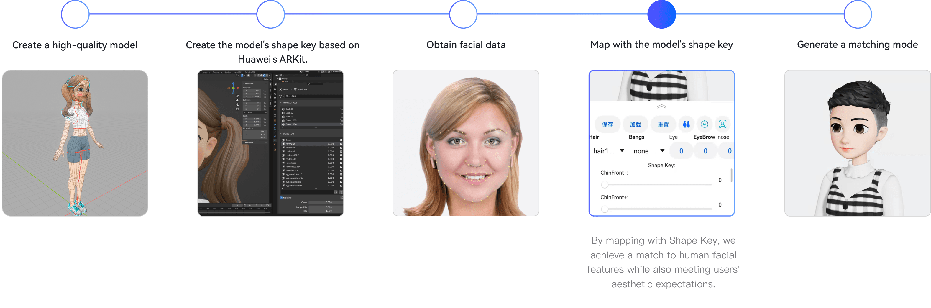Toggle the forehead shape key checkbox
The width and height of the screenshot is (931, 308).
341,144
